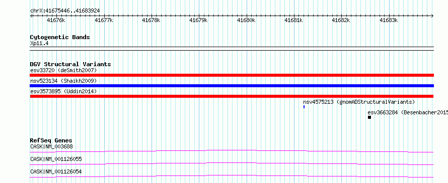This screenshot has width=448, height=183.
Task: Select the CASK NM_003688 magenta transcript line
Action: coord(232,151)
